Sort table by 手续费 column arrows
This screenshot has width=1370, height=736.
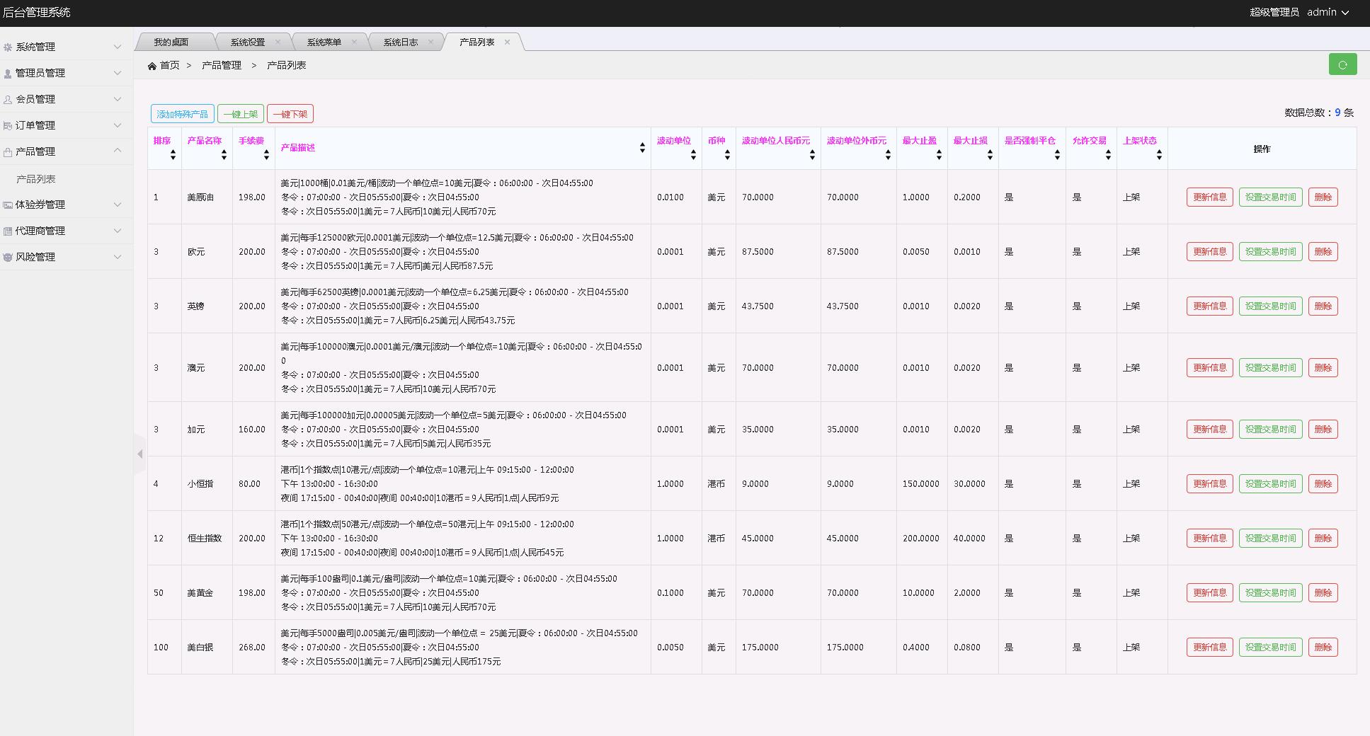[x=266, y=155]
